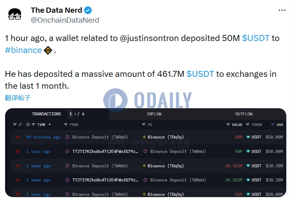
Task: Expand the TIME sort dropdown arrow
Action: [x=50, y=125]
